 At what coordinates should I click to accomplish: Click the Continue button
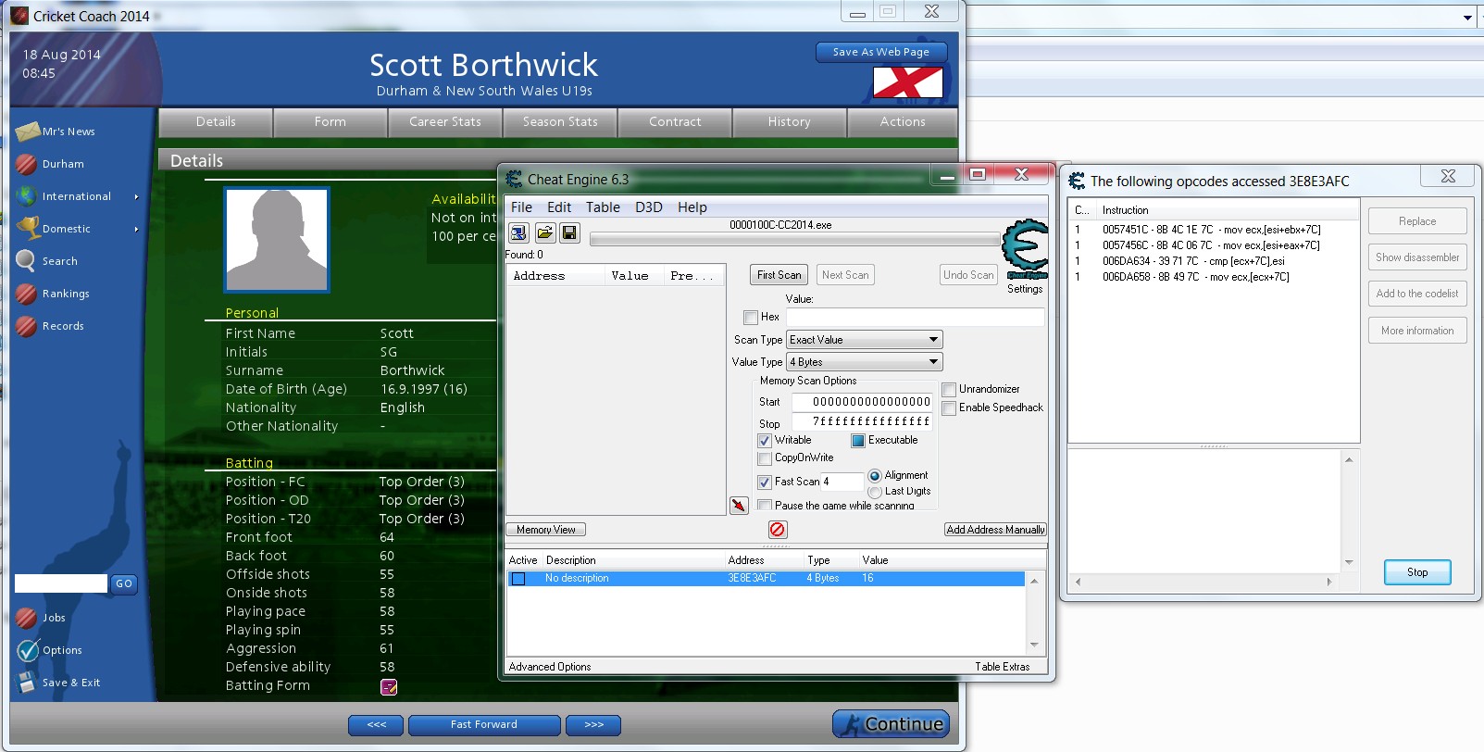pos(891,724)
